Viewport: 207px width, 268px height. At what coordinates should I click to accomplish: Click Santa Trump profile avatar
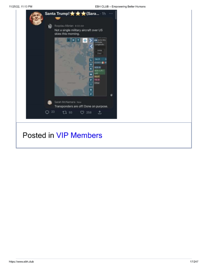36,18
